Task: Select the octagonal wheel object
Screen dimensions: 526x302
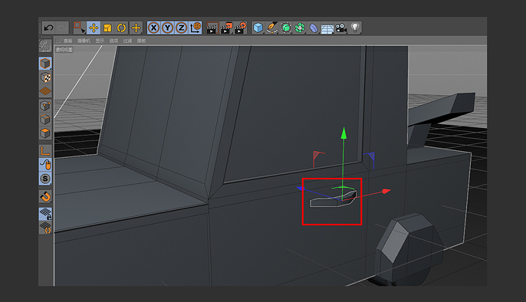Action: (x=408, y=249)
